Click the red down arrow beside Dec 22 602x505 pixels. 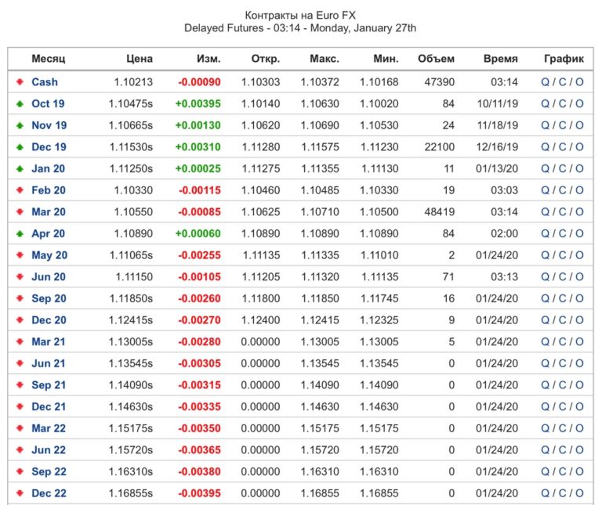(x=20, y=493)
